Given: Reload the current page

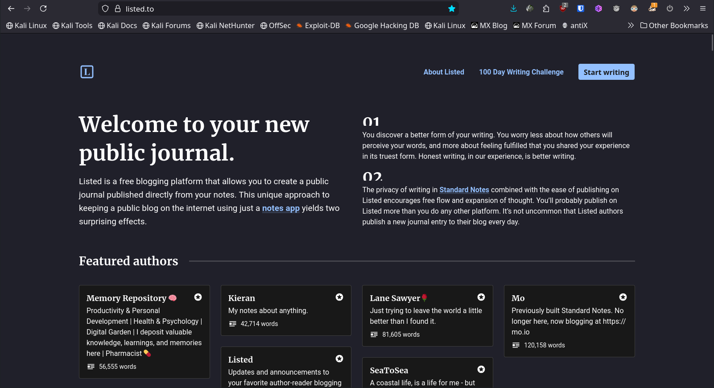Looking at the screenshot, I should tap(43, 8).
